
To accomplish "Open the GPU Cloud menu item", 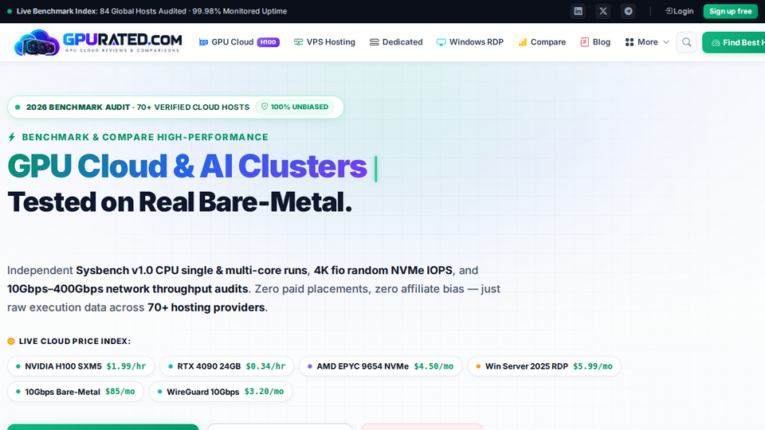I will (239, 42).
